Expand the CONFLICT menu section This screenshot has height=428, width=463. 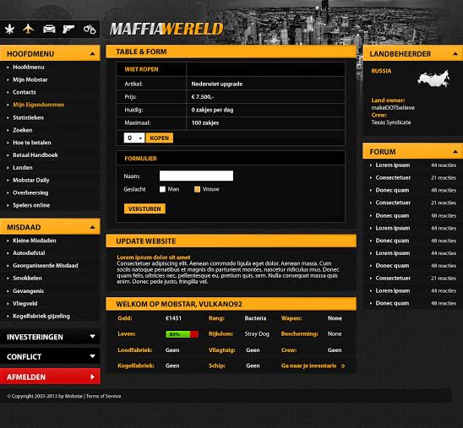click(50, 356)
